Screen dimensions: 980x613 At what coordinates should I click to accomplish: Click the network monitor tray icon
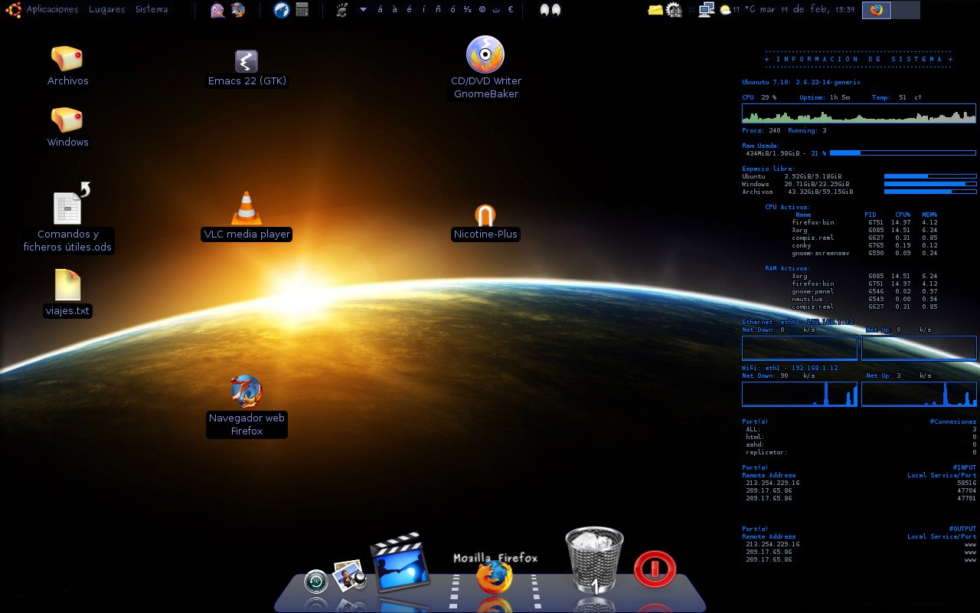pos(706,10)
